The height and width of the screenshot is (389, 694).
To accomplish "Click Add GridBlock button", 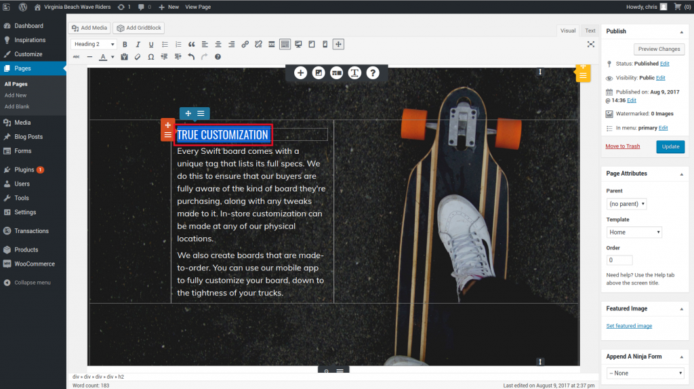I will [x=139, y=28].
